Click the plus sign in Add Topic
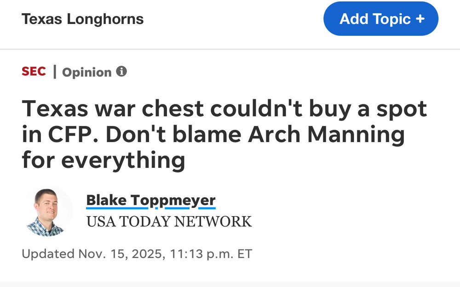The width and height of the screenshot is (460, 287). click(420, 19)
